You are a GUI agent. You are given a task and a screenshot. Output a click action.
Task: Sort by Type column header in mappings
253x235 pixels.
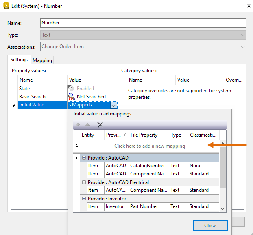pos(179,135)
